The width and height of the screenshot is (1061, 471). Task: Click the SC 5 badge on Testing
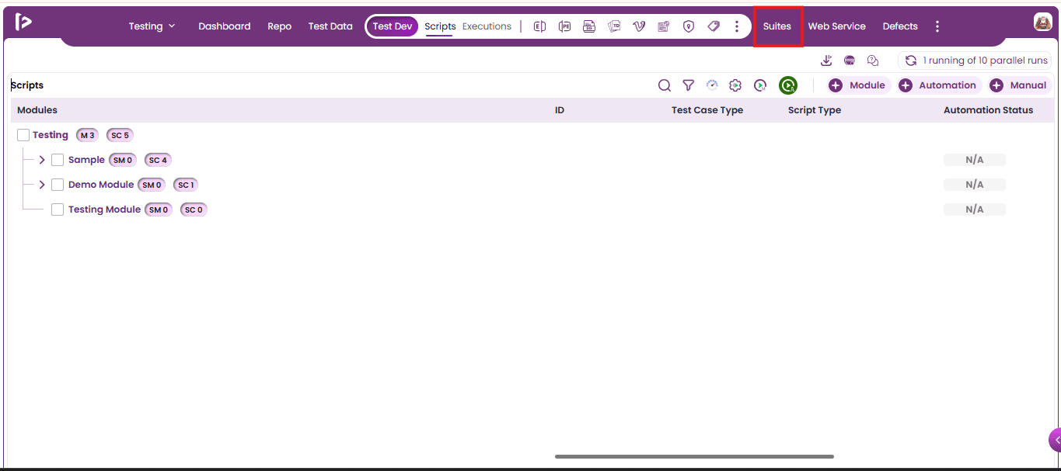(120, 135)
